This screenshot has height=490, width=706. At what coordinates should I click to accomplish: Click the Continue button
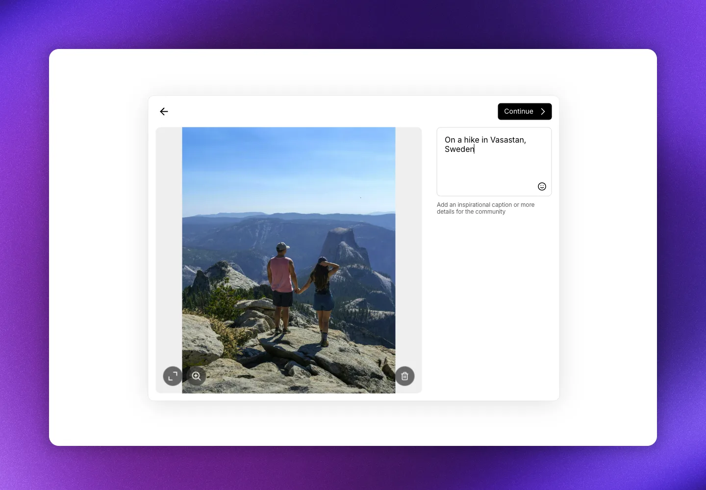[525, 111]
